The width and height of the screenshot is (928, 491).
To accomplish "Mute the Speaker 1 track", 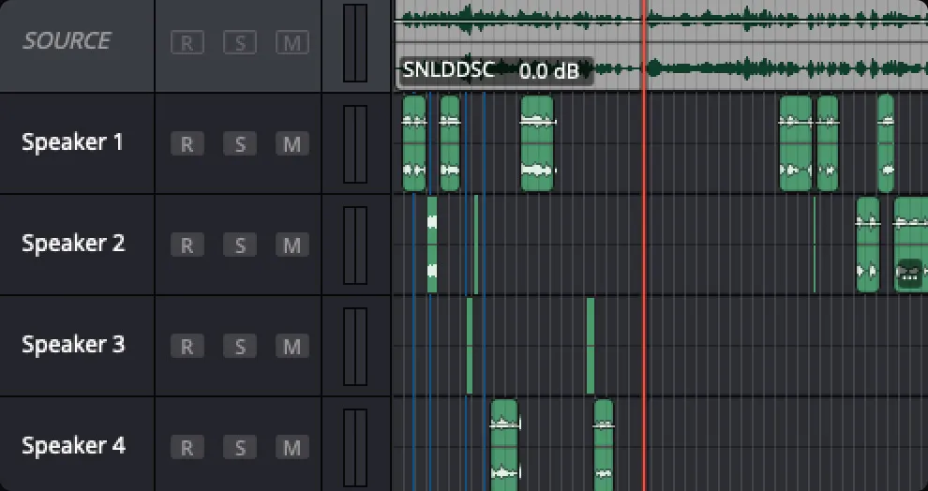I will pyautogui.click(x=292, y=144).
